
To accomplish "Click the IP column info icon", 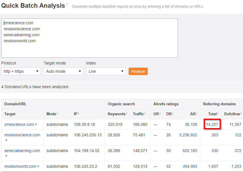I will pos(79,114).
